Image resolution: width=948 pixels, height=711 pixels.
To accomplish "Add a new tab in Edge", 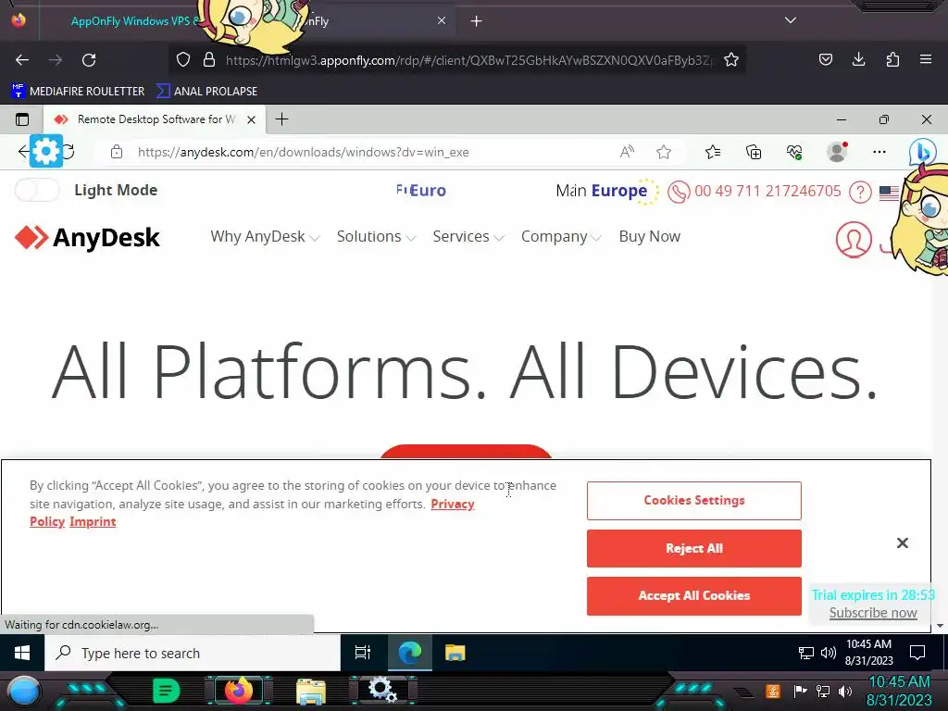I will [x=281, y=119].
